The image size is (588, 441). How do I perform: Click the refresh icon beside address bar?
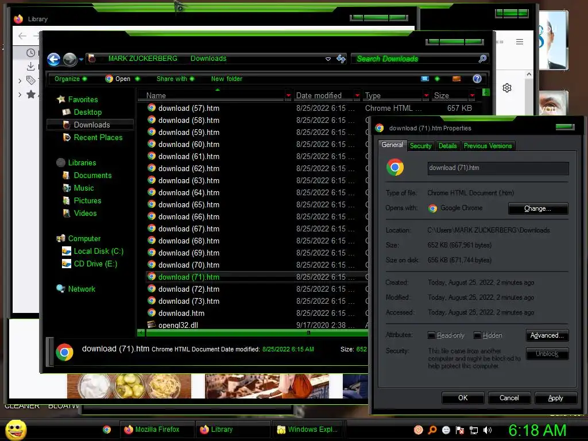coord(341,59)
